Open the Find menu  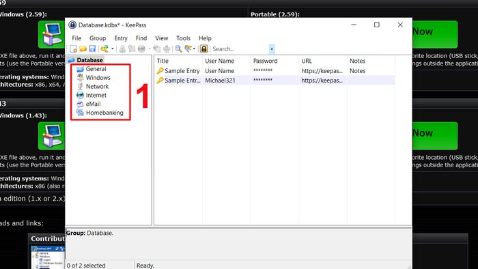tap(141, 38)
